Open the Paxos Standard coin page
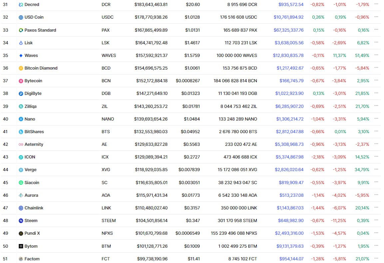This screenshot has width=384, height=263. pos(40,30)
